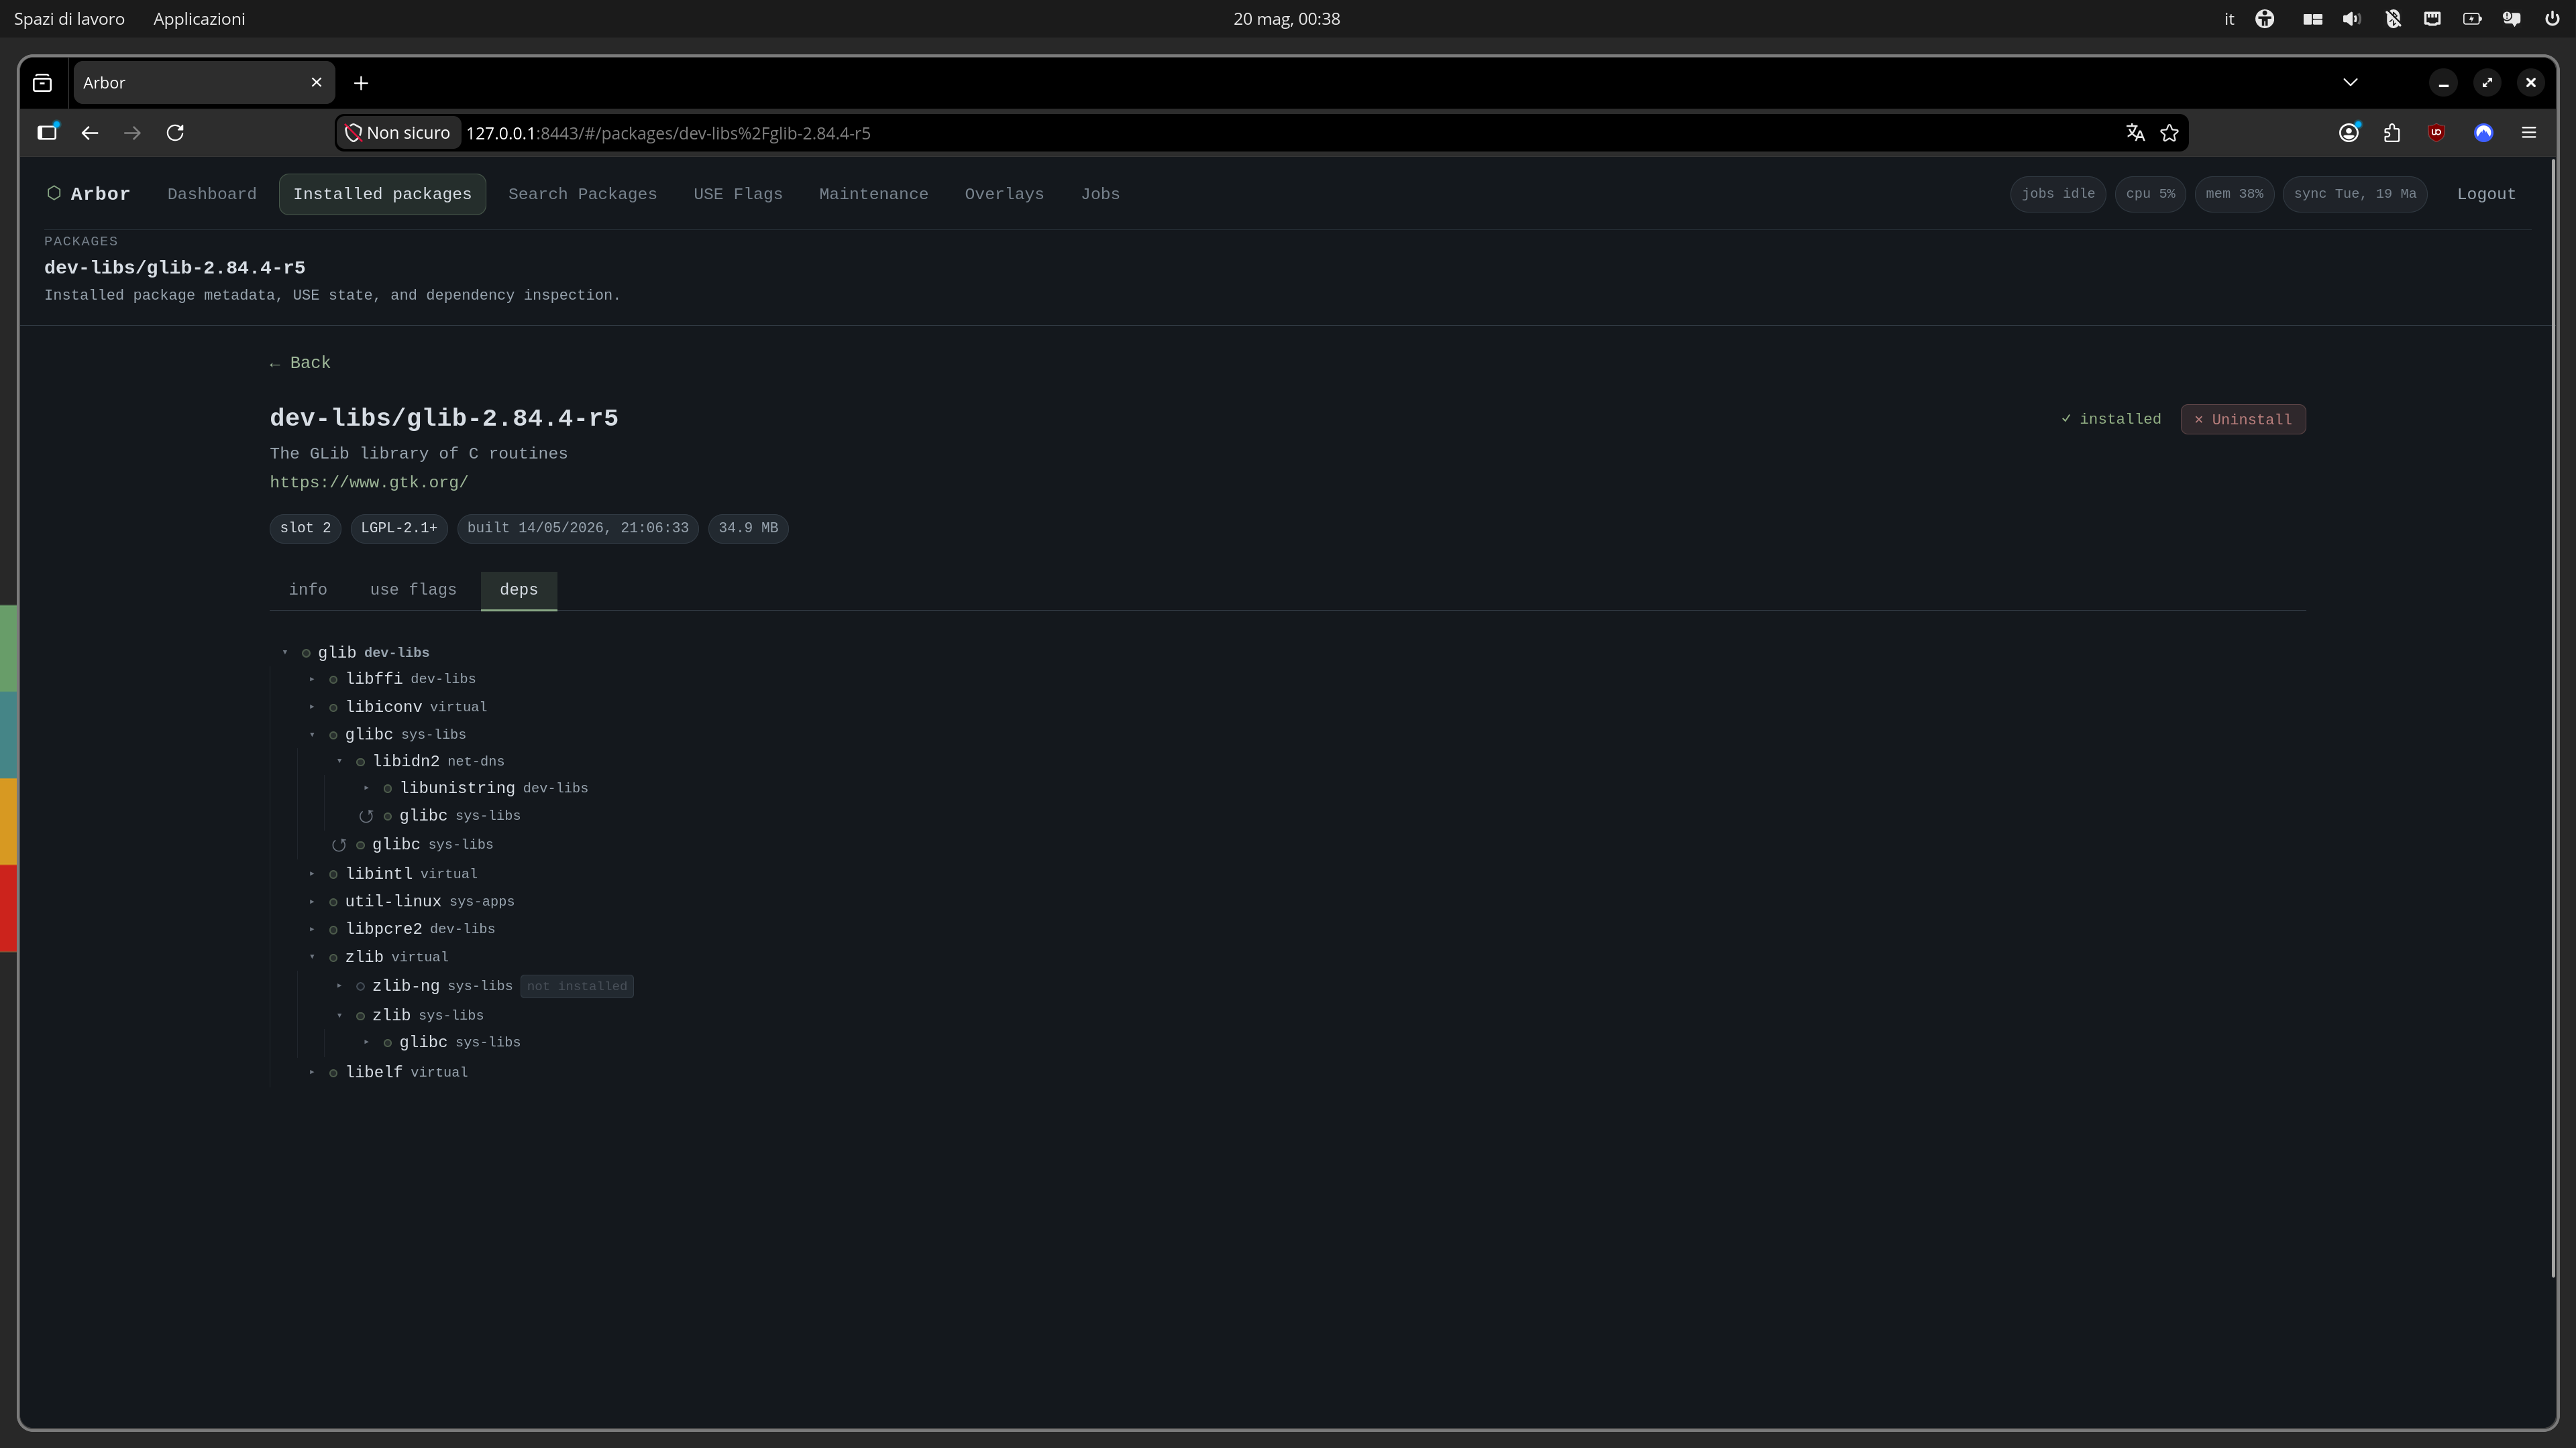The width and height of the screenshot is (2576, 1448).
Task: Open the browser hamburger menu
Action: click(2529, 133)
